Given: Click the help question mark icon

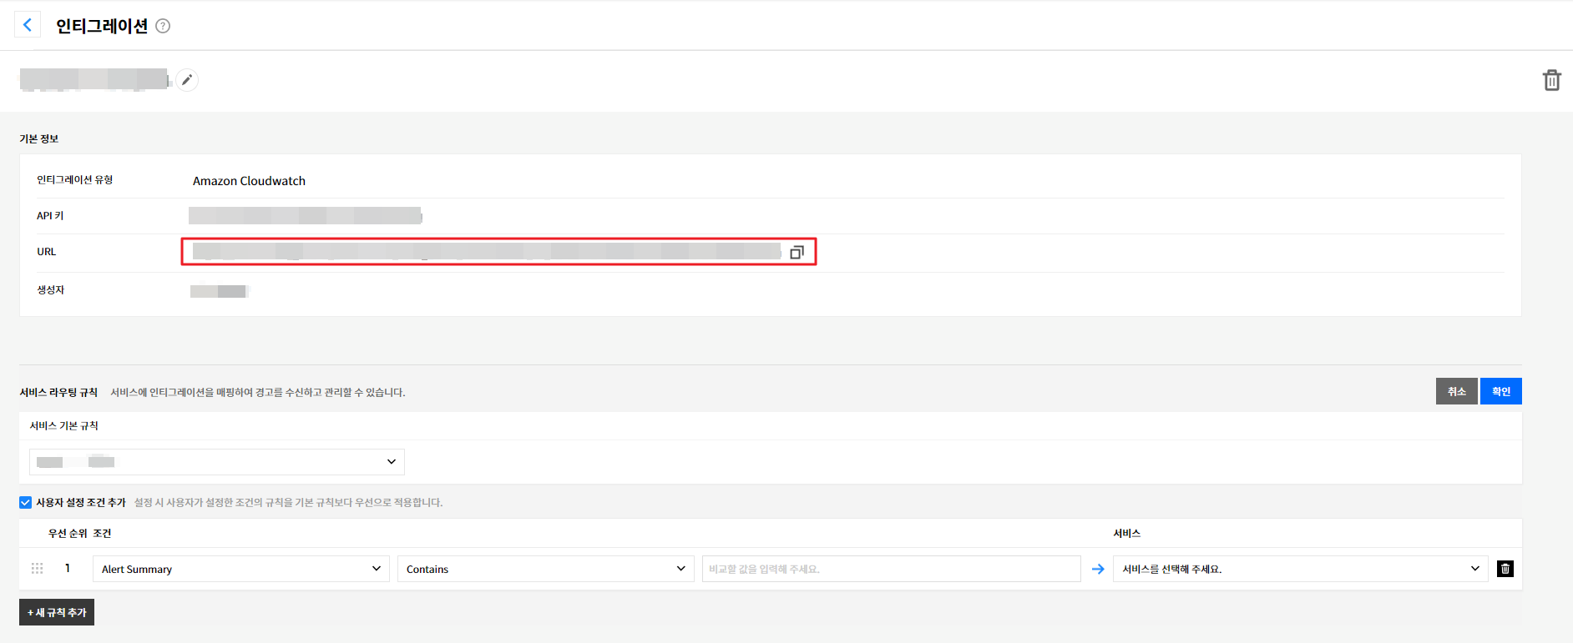Looking at the screenshot, I should 164,26.
